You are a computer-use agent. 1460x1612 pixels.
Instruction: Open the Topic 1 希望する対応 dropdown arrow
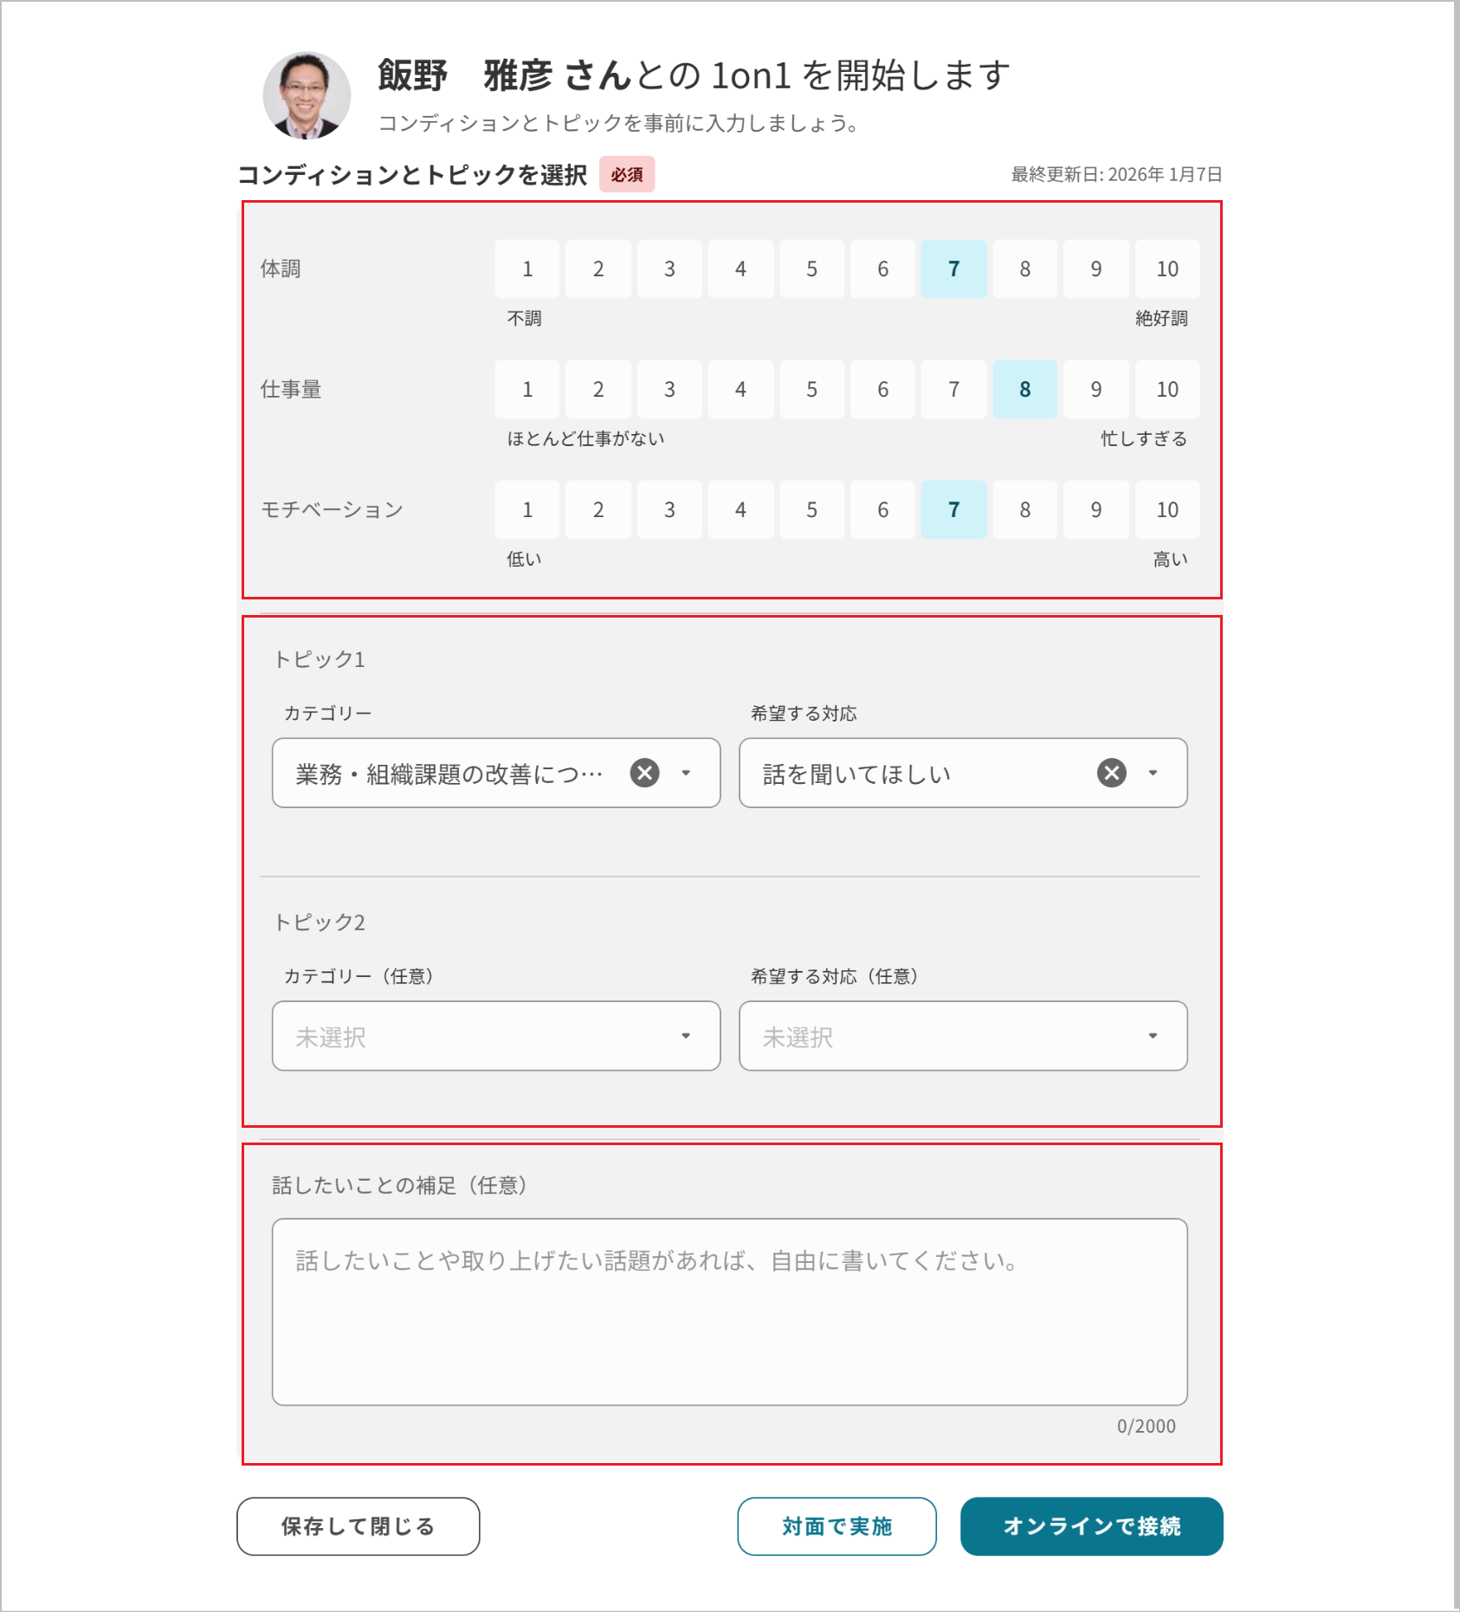(1153, 774)
